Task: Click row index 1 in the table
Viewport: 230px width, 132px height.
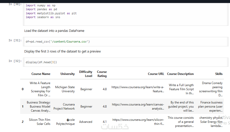Action: tap(23, 107)
